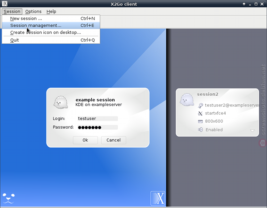The image size is (267, 208).
Task: Select Quit from Session menu
Action: [x=51, y=40]
